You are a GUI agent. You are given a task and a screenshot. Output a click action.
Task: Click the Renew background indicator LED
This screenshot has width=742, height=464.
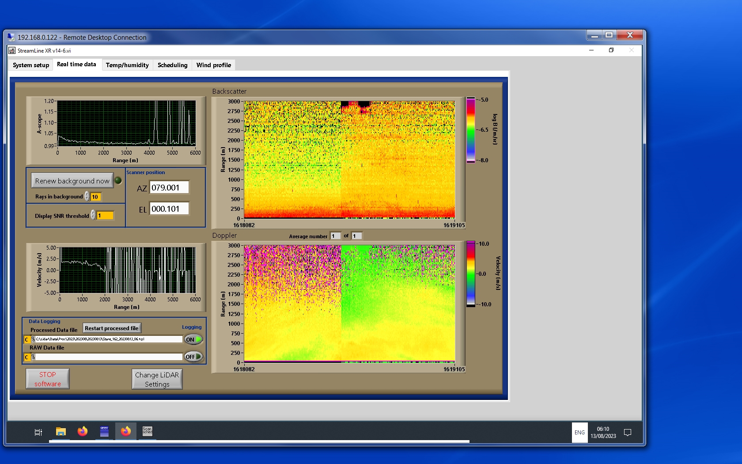(118, 180)
